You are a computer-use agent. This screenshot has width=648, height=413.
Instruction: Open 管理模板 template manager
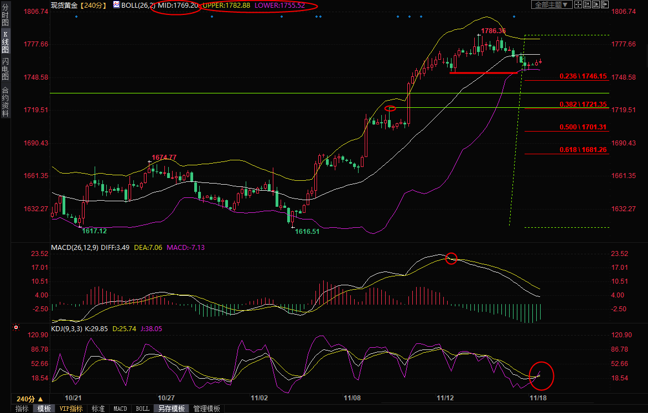(x=206, y=409)
